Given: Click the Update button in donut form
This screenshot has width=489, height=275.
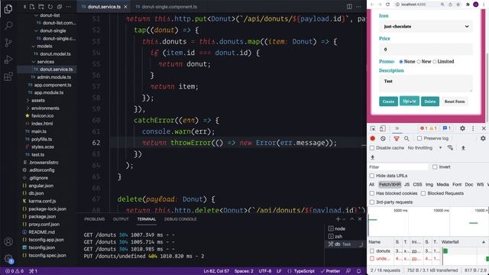Looking at the screenshot, I should click(x=410, y=101).
